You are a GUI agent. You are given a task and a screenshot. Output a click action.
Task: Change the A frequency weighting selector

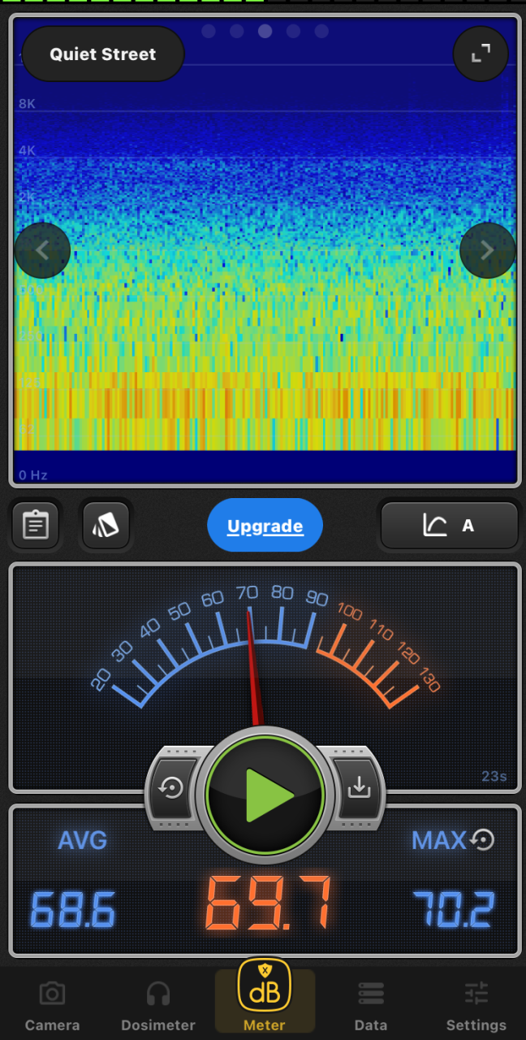[449, 526]
